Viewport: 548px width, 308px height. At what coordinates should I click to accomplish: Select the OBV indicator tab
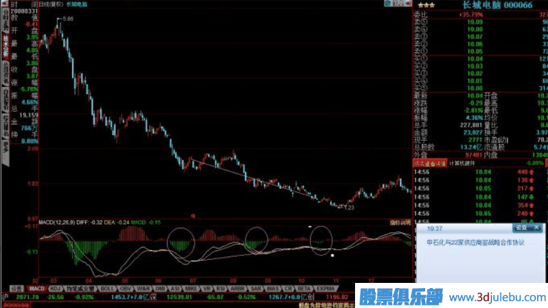pyautogui.click(x=125, y=289)
